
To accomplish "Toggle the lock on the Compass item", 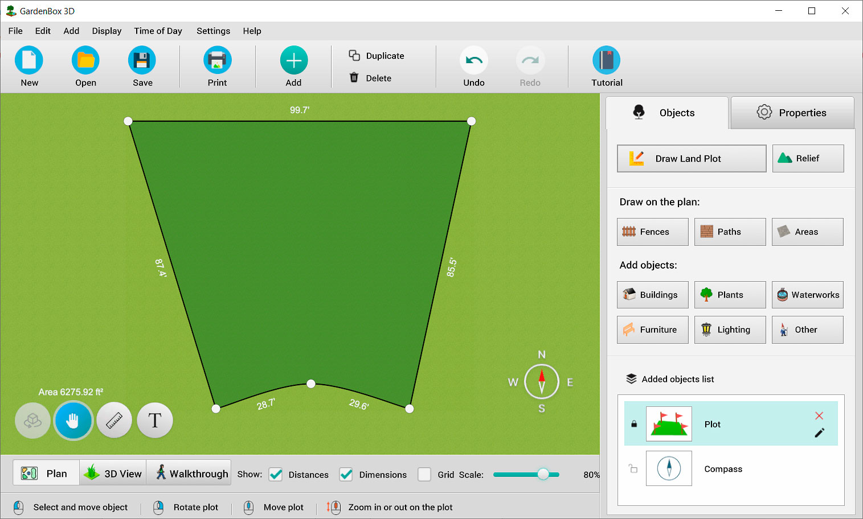I will click(x=633, y=469).
